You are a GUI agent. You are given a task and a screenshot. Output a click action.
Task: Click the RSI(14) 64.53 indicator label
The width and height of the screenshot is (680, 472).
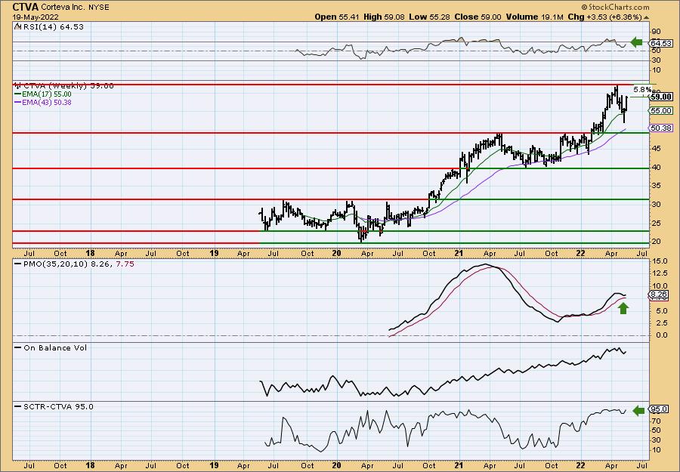(49, 26)
